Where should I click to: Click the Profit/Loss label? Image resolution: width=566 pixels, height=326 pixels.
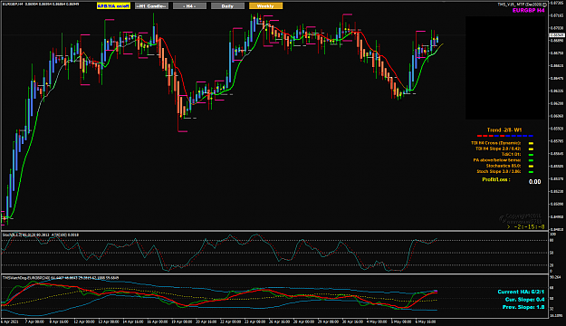coord(496,179)
